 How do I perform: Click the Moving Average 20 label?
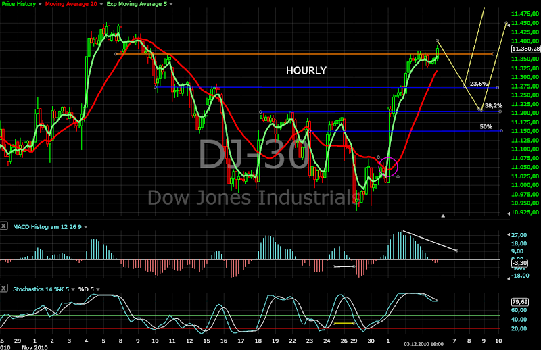(x=71, y=4)
